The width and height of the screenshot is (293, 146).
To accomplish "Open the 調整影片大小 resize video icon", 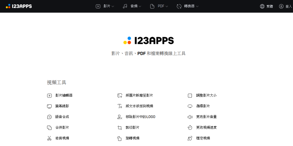I will [x=190, y=96].
